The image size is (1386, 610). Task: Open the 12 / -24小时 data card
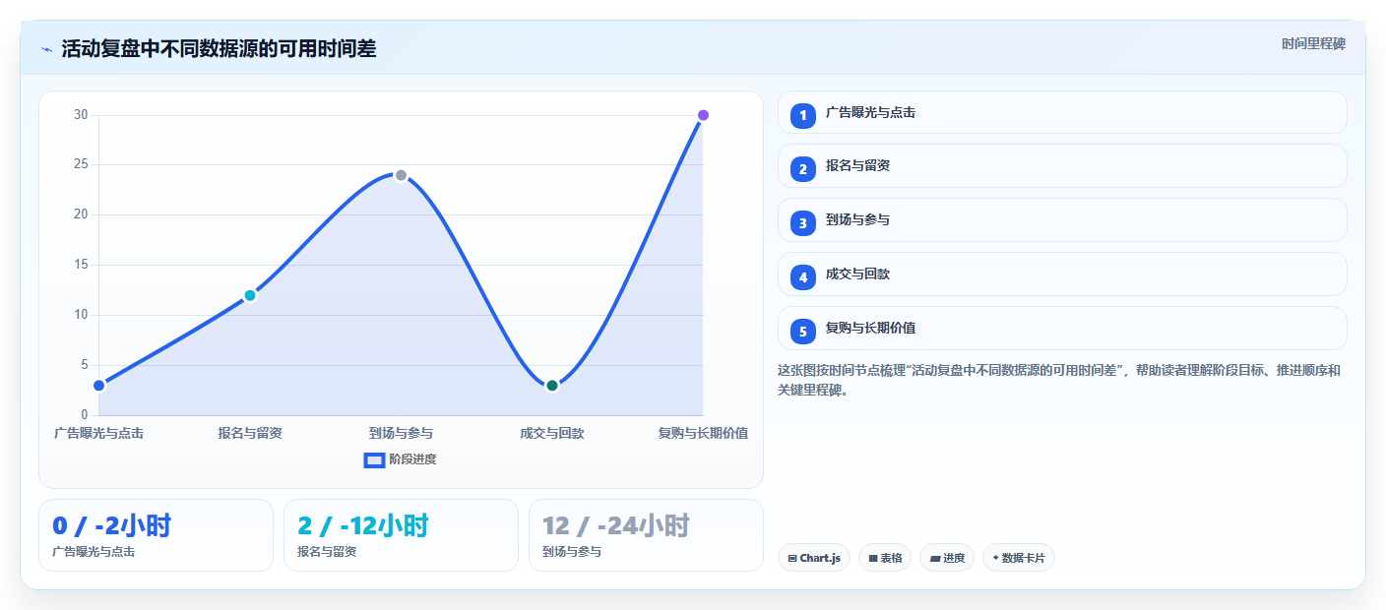[x=646, y=535]
